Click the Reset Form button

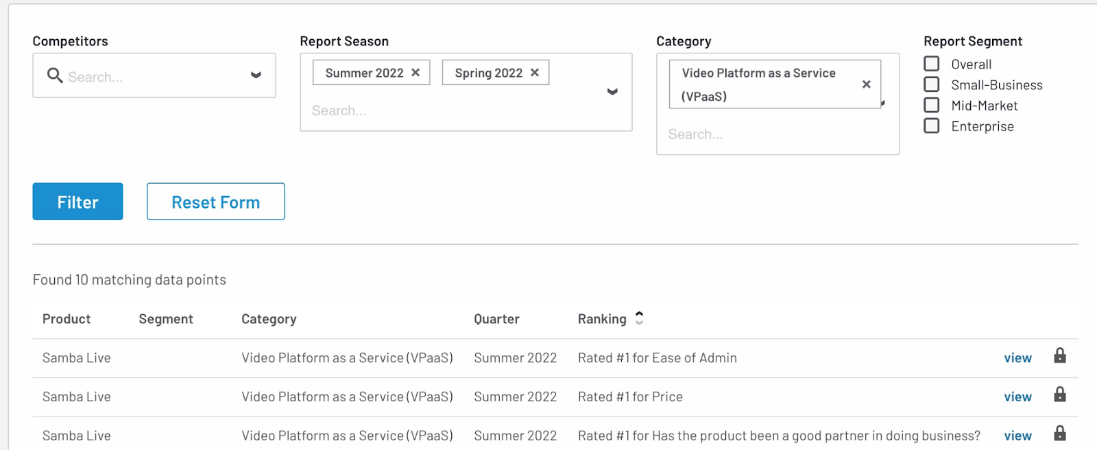click(x=215, y=202)
